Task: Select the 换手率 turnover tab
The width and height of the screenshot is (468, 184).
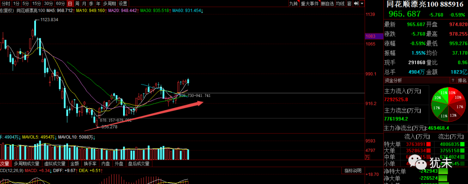Action: click(90, 164)
